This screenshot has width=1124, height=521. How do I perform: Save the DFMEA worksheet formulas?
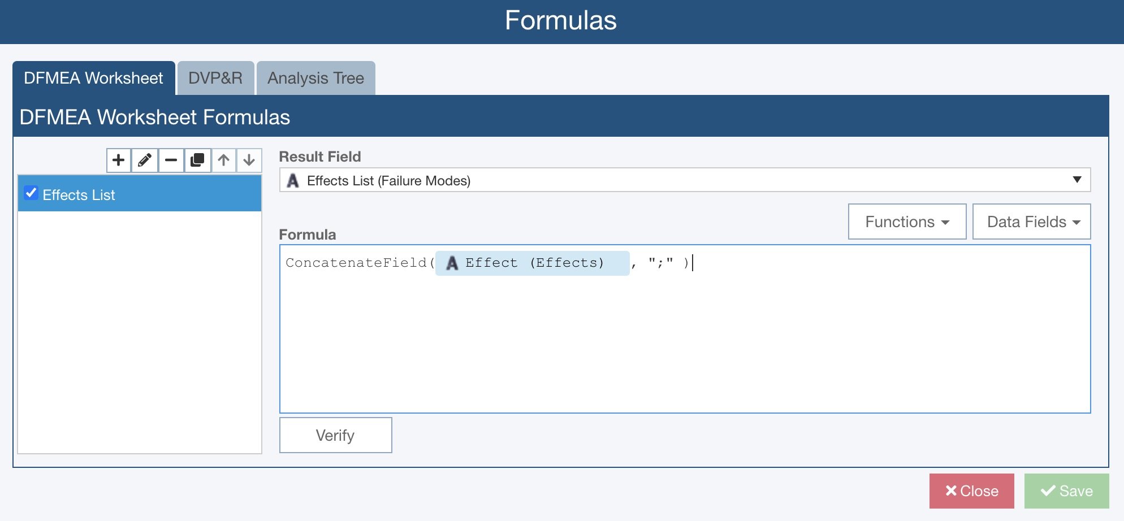[1066, 490]
